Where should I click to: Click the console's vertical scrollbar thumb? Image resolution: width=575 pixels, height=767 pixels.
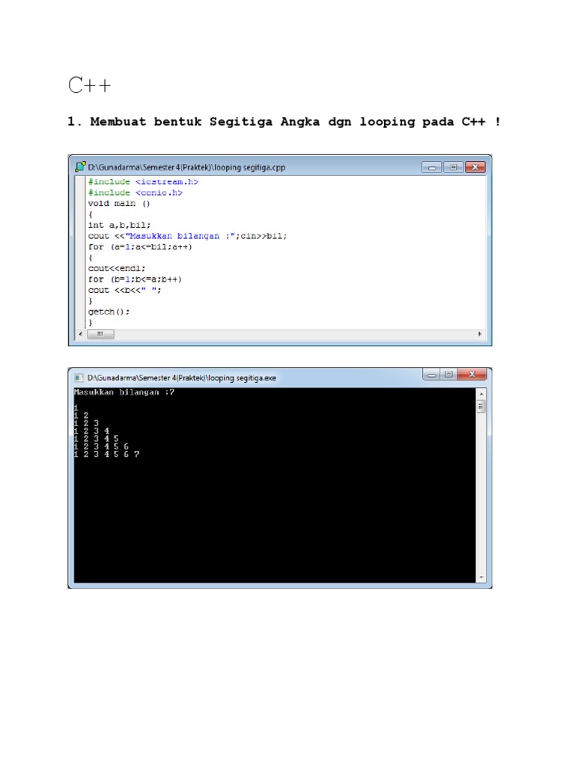(481, 406)
